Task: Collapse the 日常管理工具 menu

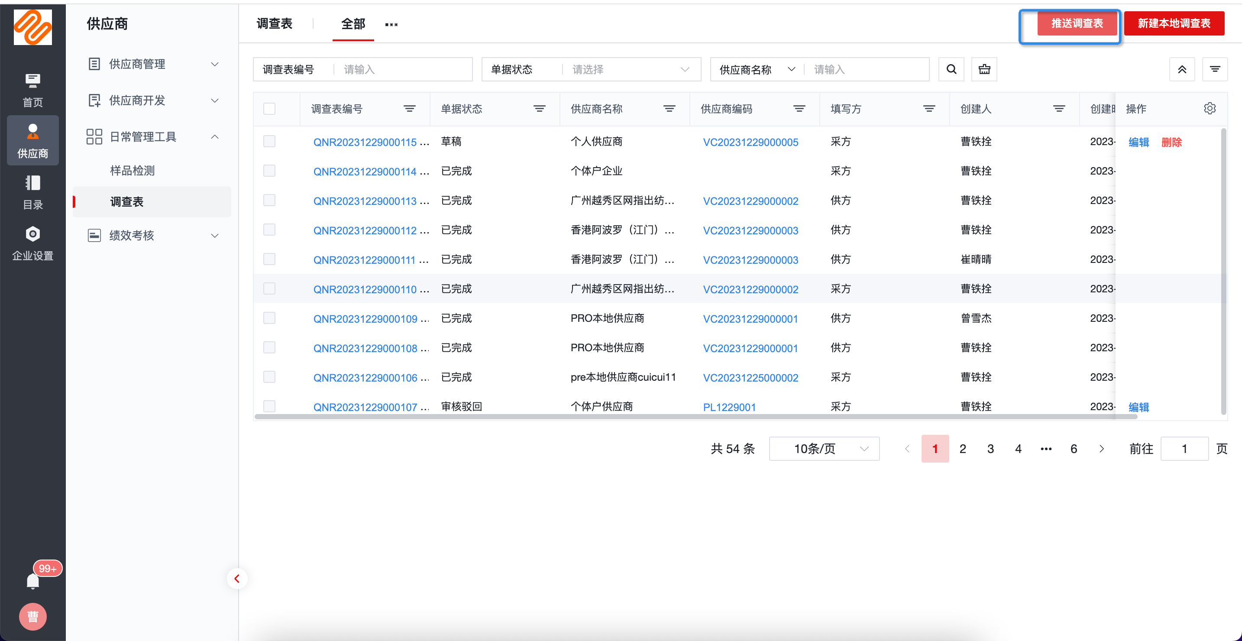Action: tap(152, 136)
